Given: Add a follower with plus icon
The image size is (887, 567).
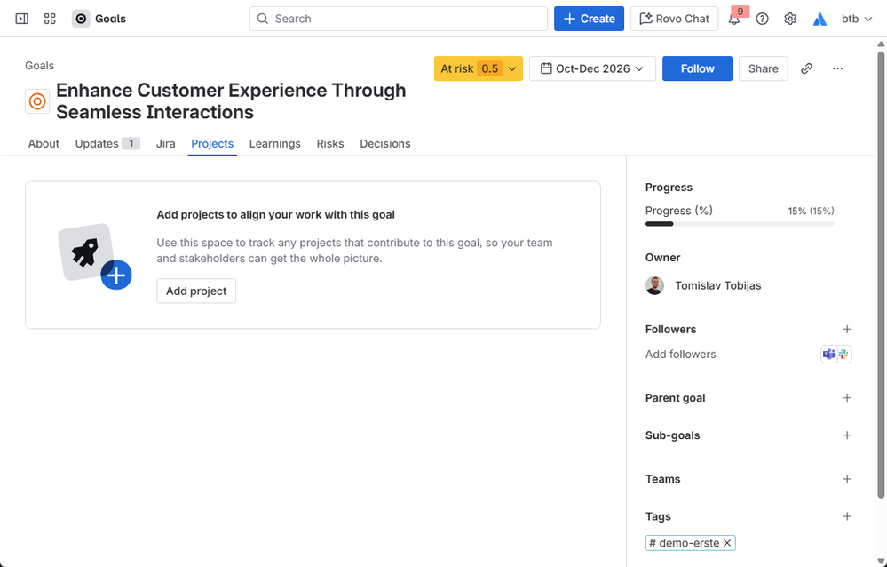Looking at the screenshot, I should [847, 330].
